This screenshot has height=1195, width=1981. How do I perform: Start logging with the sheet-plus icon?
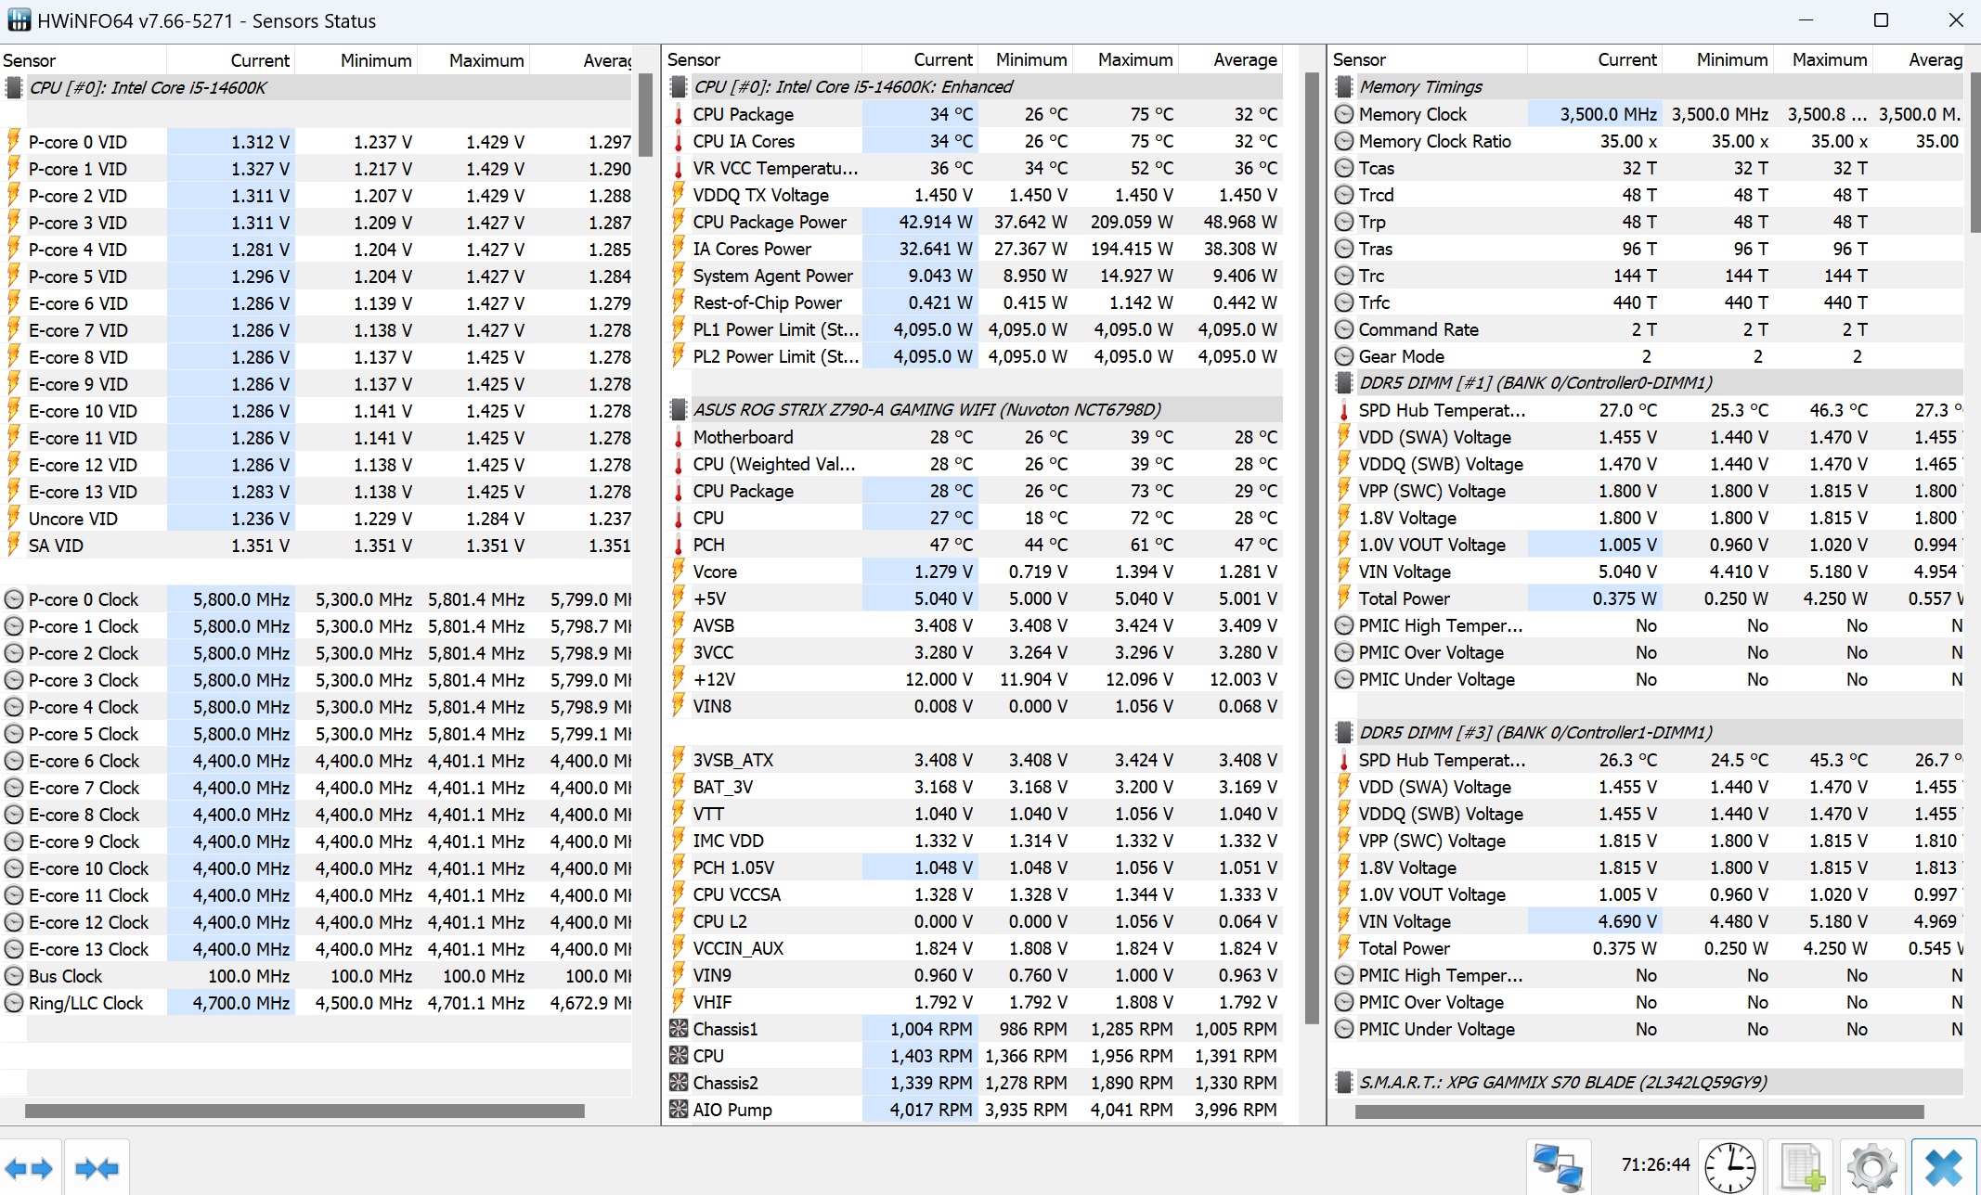pyautogui.click(x=1802, y=1167)
